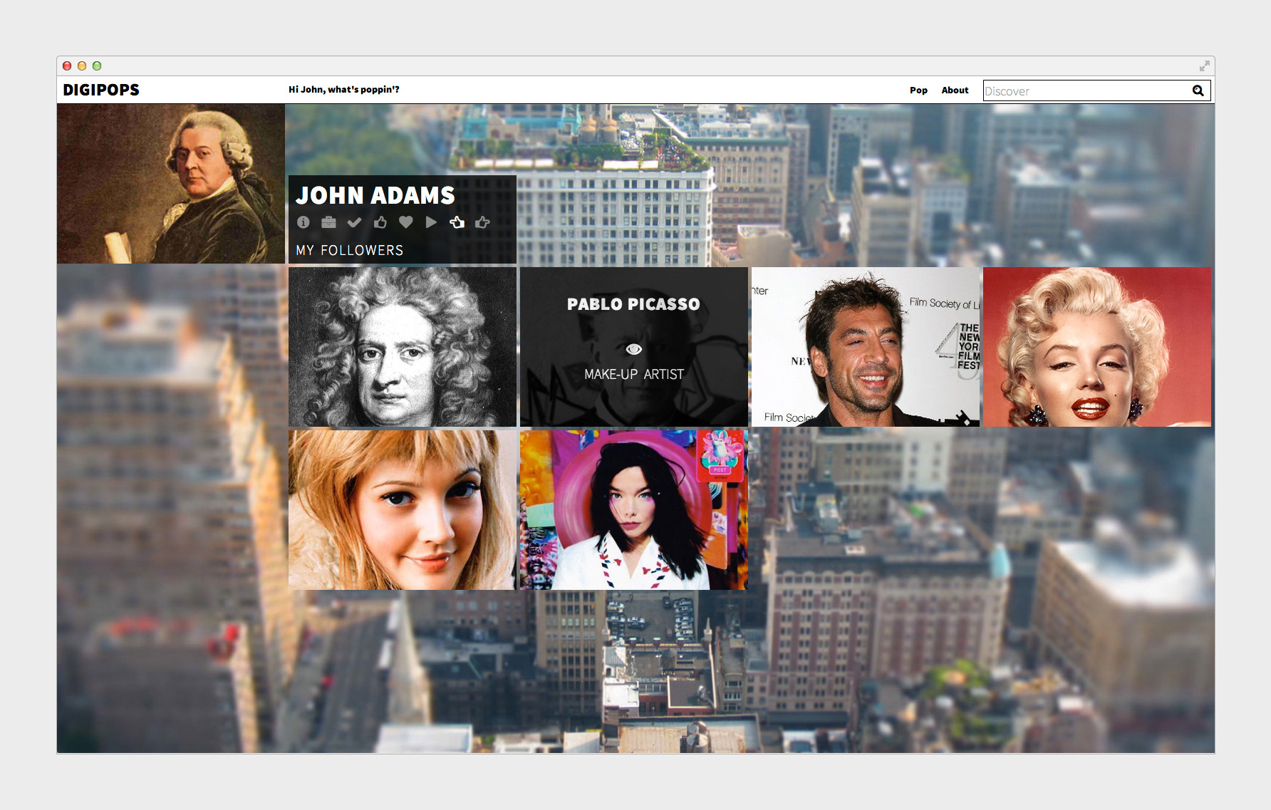Open the heart icon in profile bar
This screenshot has height=810, width=1271.
pos(406,222)
